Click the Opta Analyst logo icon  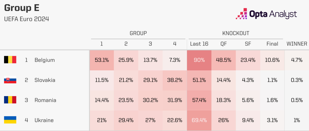242,14
